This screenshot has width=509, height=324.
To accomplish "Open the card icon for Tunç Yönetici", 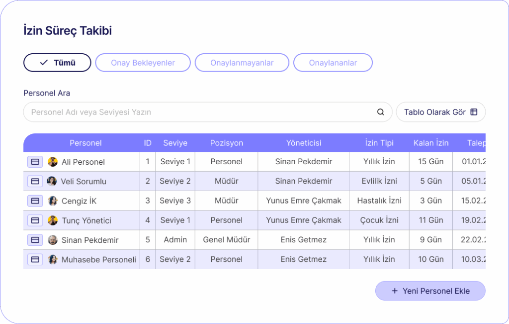I will tap(35, 220).
